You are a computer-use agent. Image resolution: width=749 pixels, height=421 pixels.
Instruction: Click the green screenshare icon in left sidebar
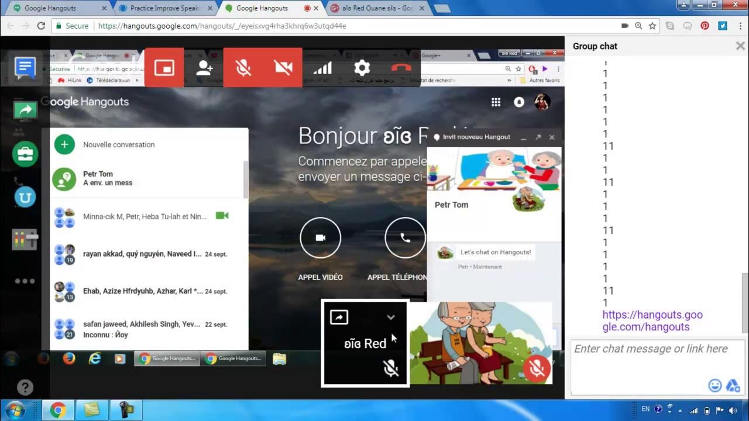coord(25,110)
